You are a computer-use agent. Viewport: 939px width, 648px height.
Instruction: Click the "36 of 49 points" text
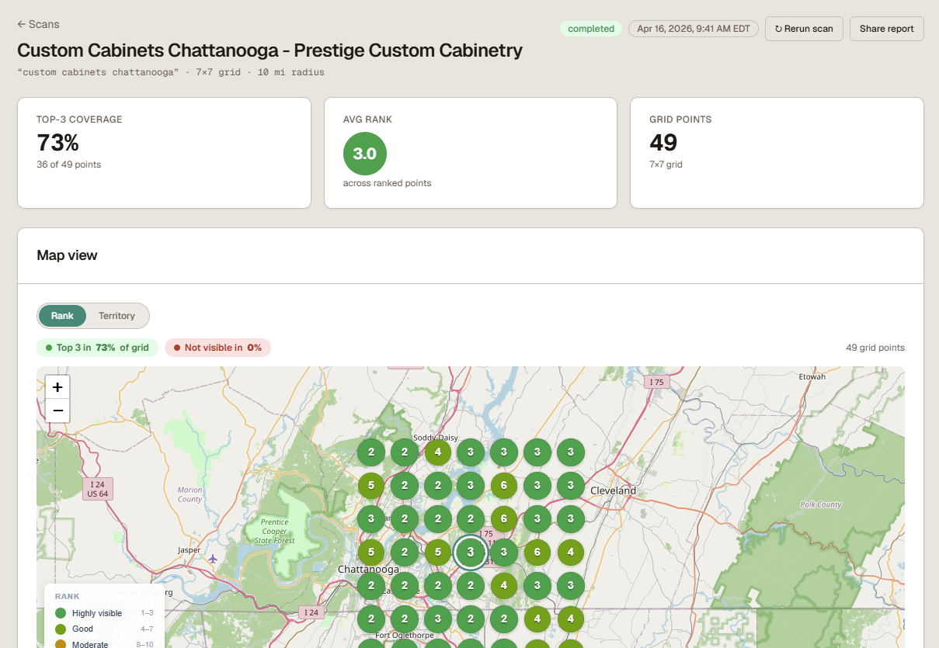coord(68,165)
